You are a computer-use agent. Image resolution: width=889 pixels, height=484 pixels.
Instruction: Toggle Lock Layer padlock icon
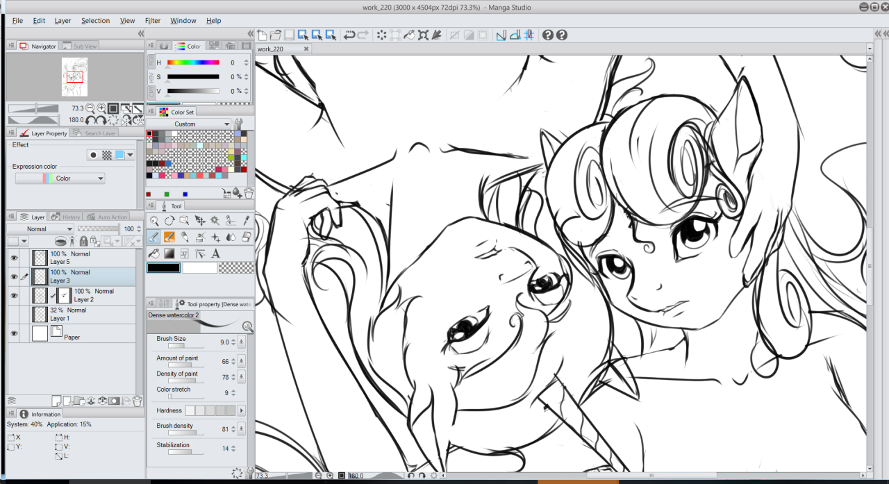tap(83, 241)
